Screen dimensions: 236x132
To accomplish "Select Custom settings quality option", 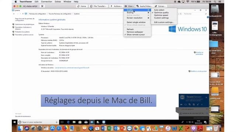I will pyautogui.click(x=161, y=18).
